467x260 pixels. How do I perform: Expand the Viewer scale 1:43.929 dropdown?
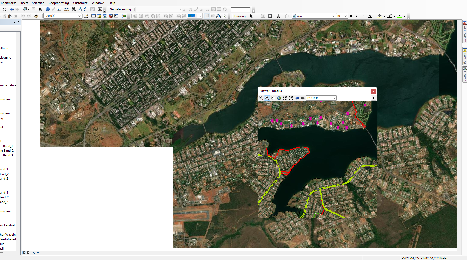point(334,98)
